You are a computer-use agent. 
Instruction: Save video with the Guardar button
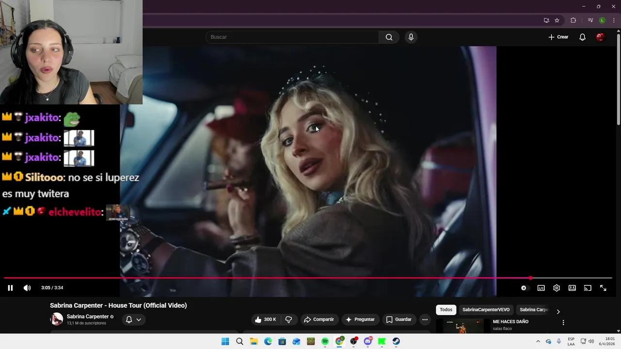click(399, 319)
